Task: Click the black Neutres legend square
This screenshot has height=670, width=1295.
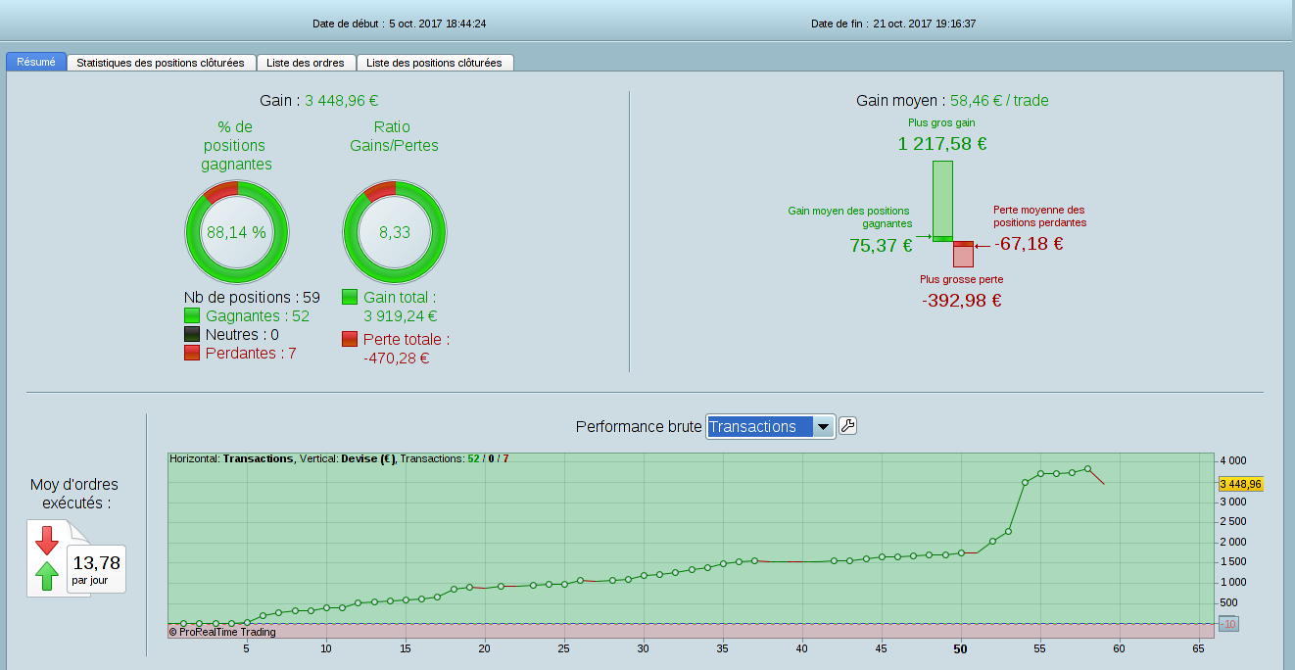Action: point(192,334)
